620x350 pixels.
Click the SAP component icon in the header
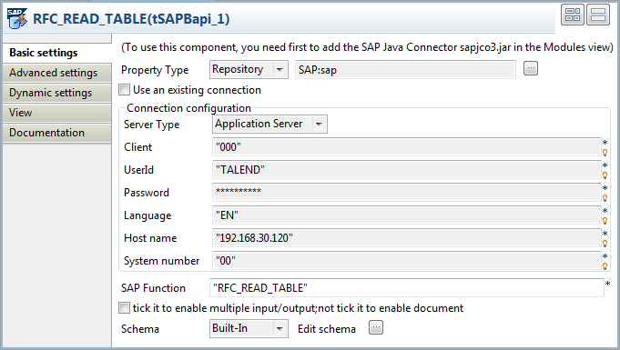17,18
